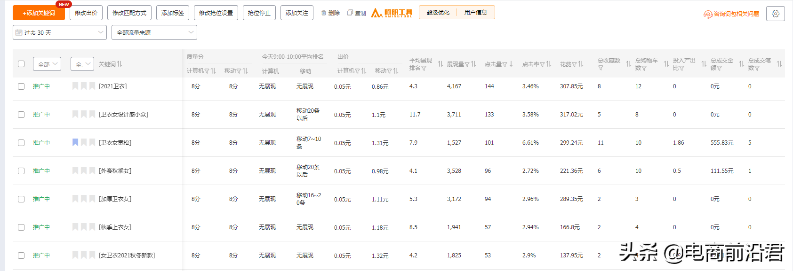Click 今天9:00-10:00平均排名 header
This screenshot has height=271, width=793.
293,57
